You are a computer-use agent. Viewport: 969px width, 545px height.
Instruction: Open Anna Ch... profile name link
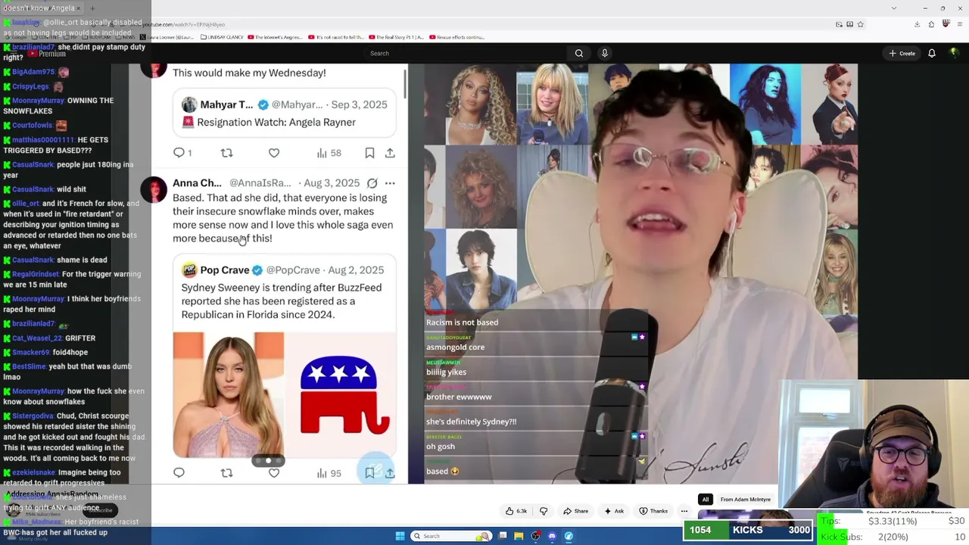[197, 183]
